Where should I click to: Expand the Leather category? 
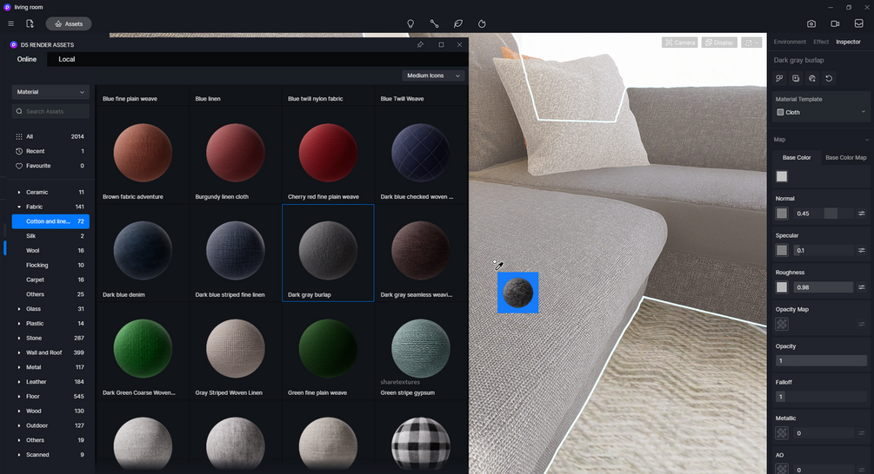19,382
